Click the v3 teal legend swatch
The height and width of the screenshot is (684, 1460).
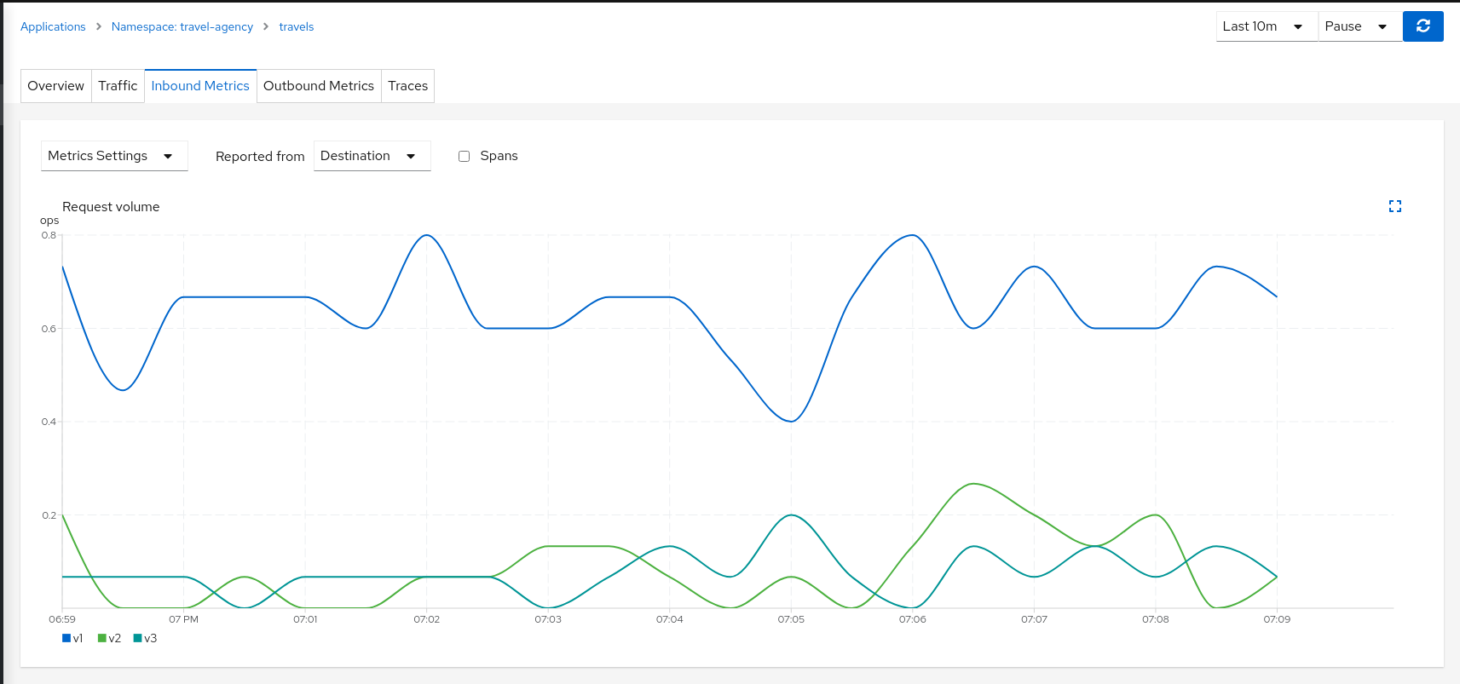[138, 638]
